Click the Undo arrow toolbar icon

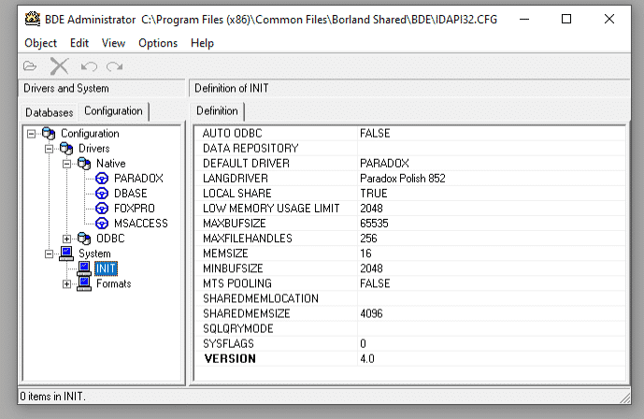(x=89, y=66)
